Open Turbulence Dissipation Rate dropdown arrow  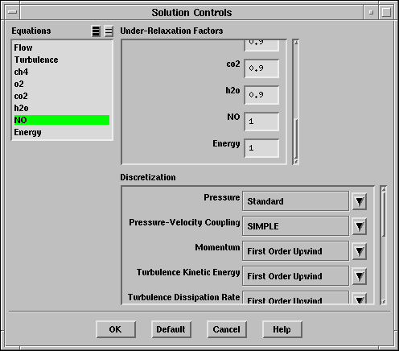click(x=360, y=299)
